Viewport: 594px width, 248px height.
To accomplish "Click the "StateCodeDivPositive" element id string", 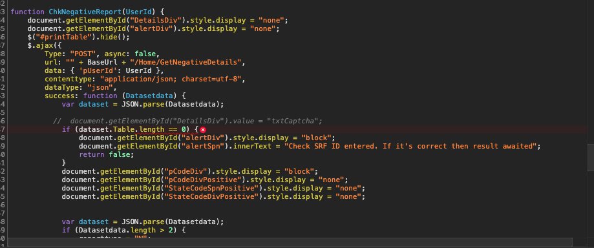I will pos(212,196).
